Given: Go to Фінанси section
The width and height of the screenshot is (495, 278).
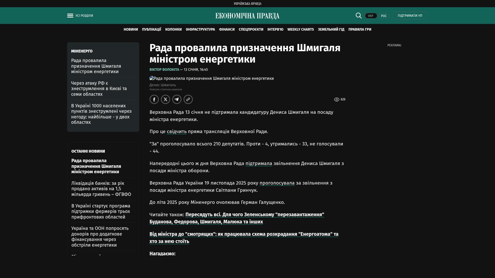Looking at the screenshot, I should pyautogui.click(x=227, y=30).
